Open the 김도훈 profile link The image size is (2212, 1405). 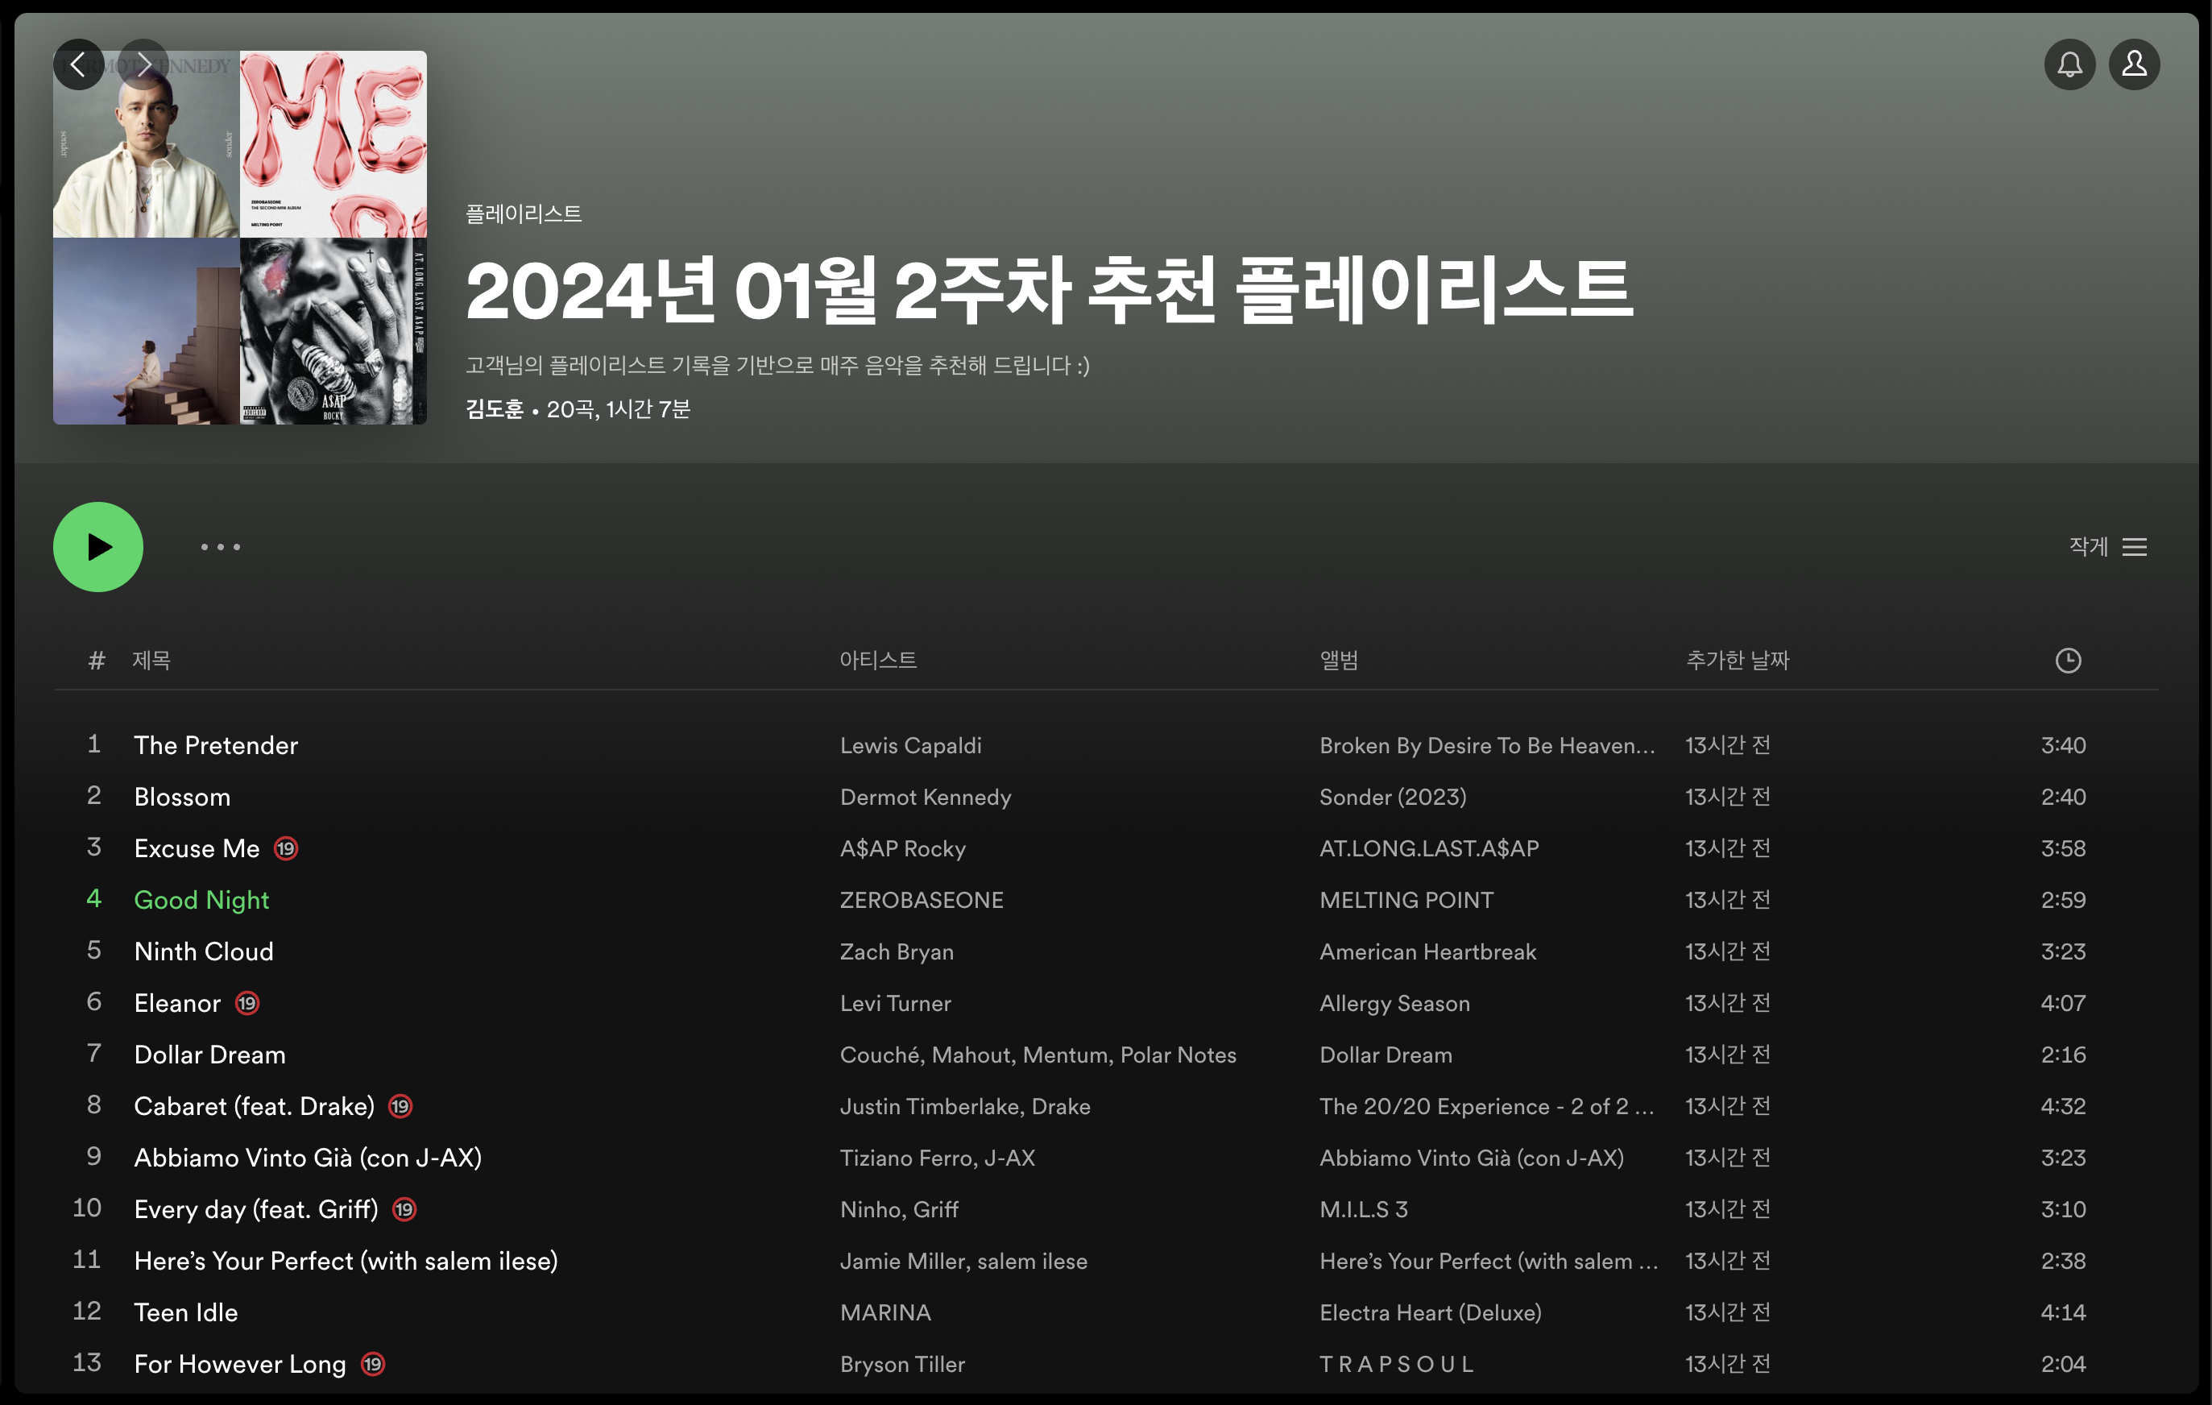coord(495,409)
